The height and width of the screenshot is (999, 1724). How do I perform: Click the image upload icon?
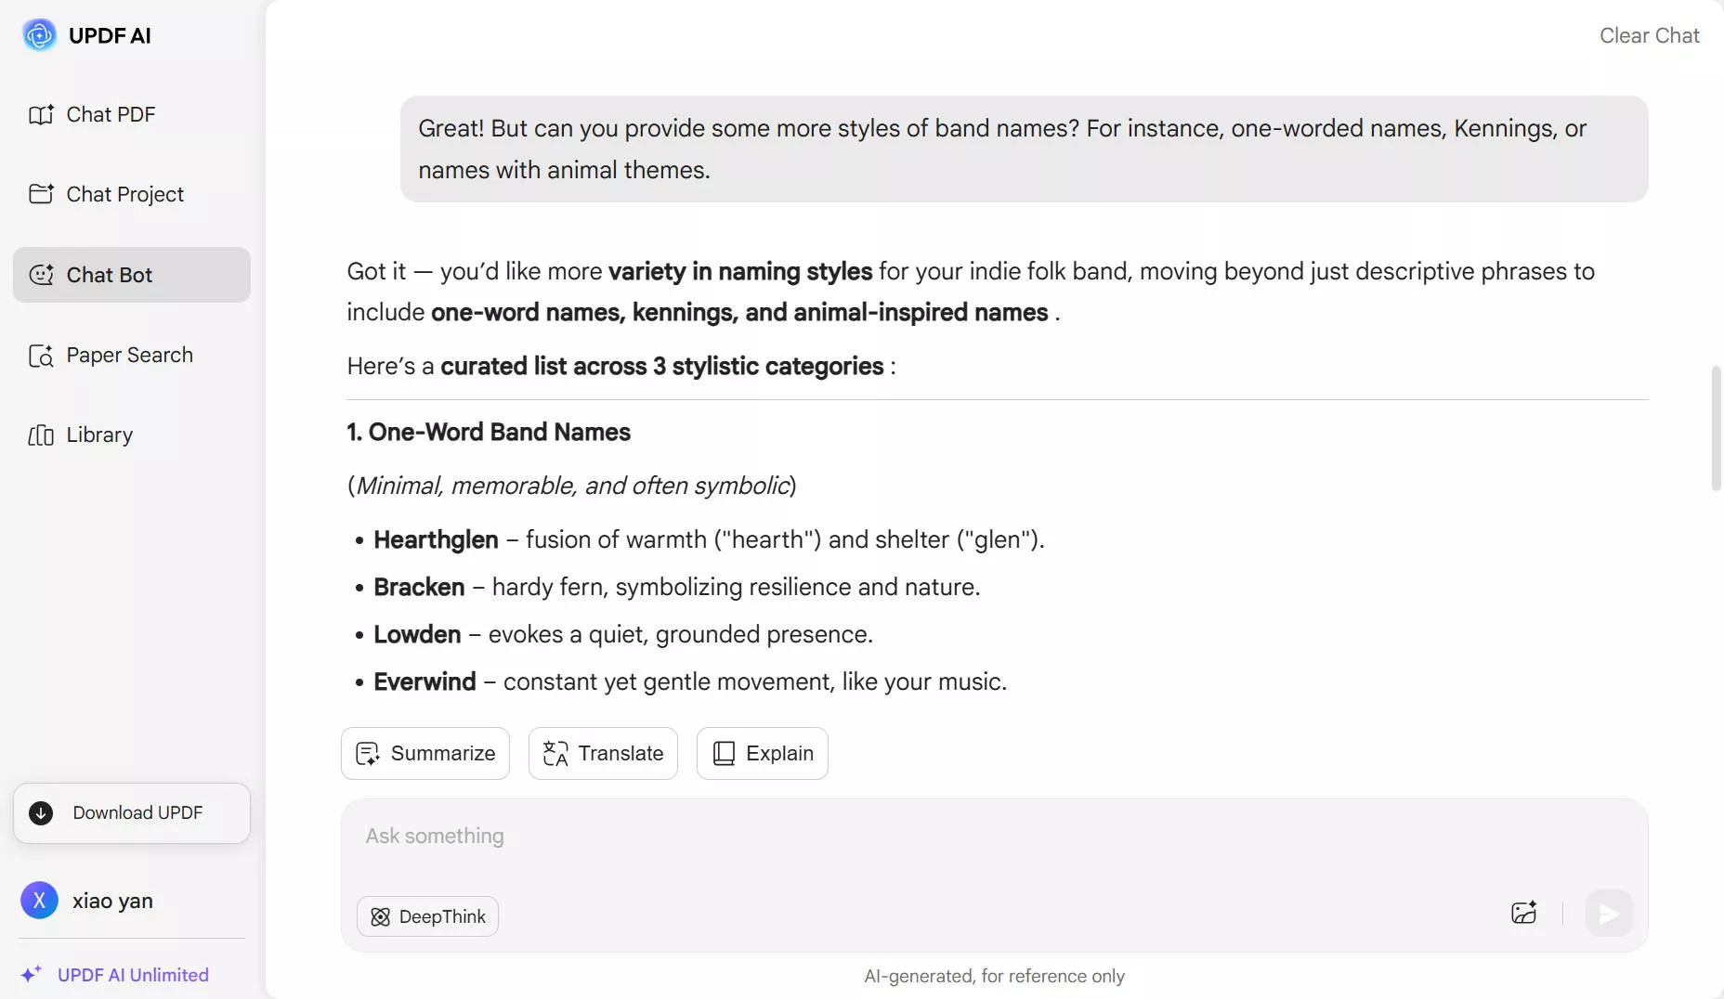tap(1523, 914)
